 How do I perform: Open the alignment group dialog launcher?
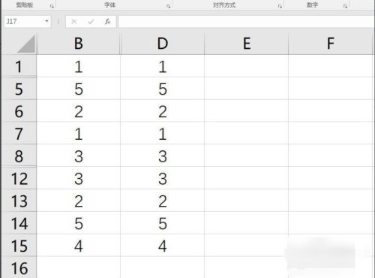tap(280, 6)
